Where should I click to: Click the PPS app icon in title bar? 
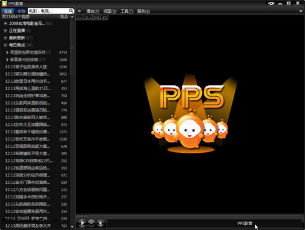coord(4,4)
